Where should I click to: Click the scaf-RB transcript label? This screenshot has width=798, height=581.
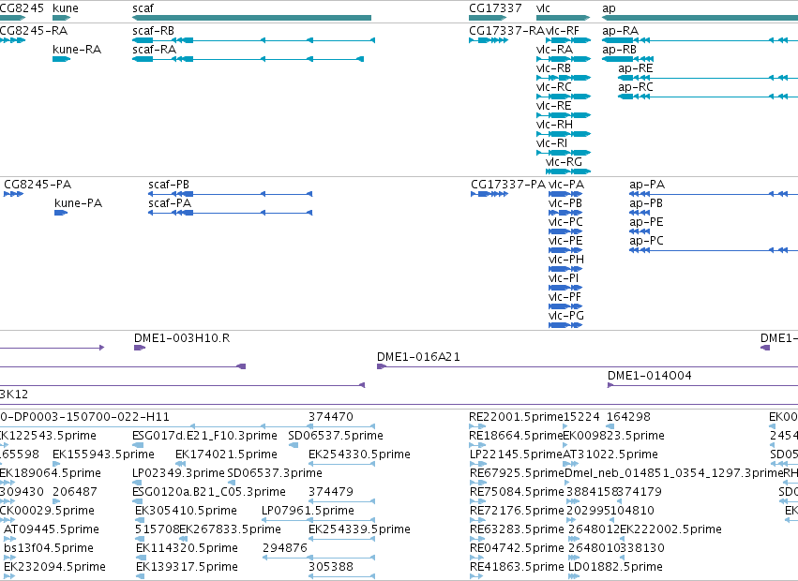click(153, 31)
